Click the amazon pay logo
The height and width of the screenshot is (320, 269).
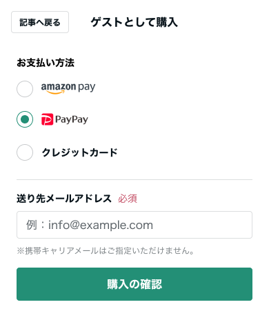coord(68,88)
